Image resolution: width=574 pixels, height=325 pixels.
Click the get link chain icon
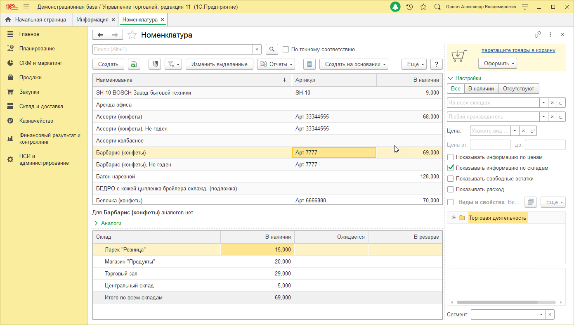538,35
